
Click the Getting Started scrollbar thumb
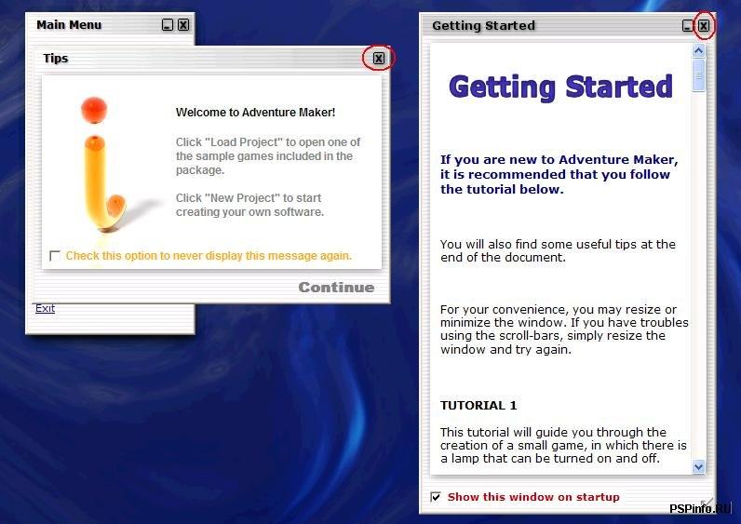point(699,76)
